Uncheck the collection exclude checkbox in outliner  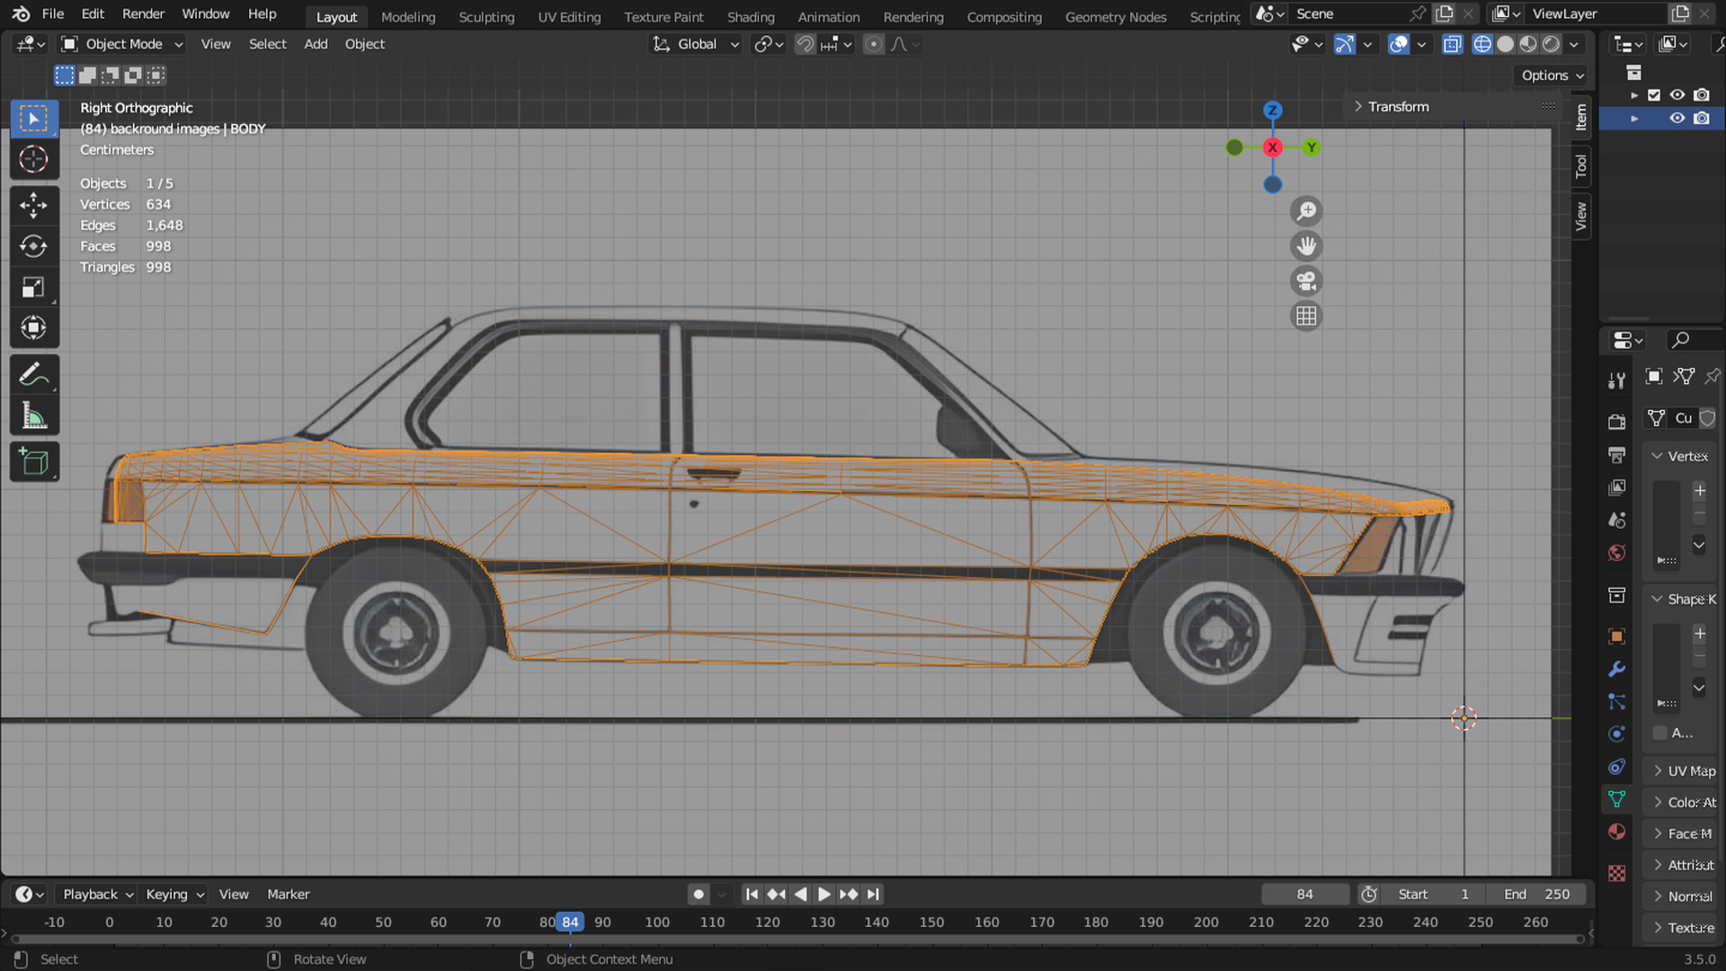1654,95
